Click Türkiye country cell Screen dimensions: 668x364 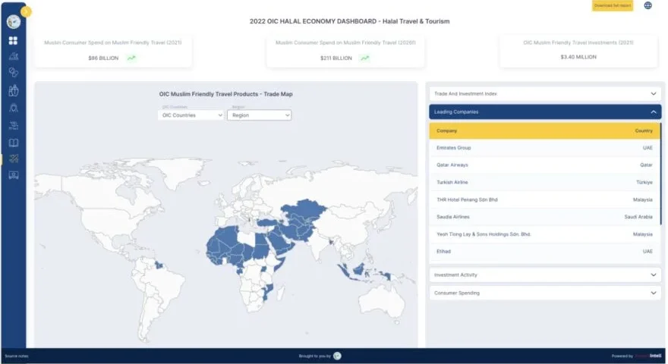tap(644, 182)
